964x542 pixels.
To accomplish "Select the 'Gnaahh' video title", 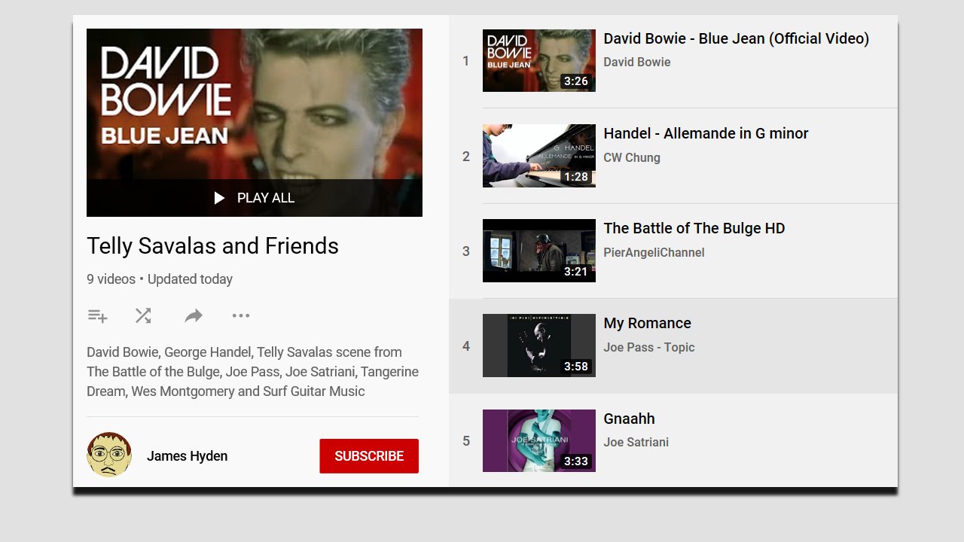I will coord(630,419).
